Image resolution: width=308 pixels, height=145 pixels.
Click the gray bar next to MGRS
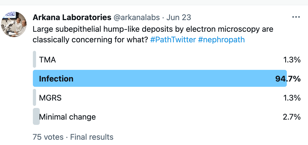point(34,97)
